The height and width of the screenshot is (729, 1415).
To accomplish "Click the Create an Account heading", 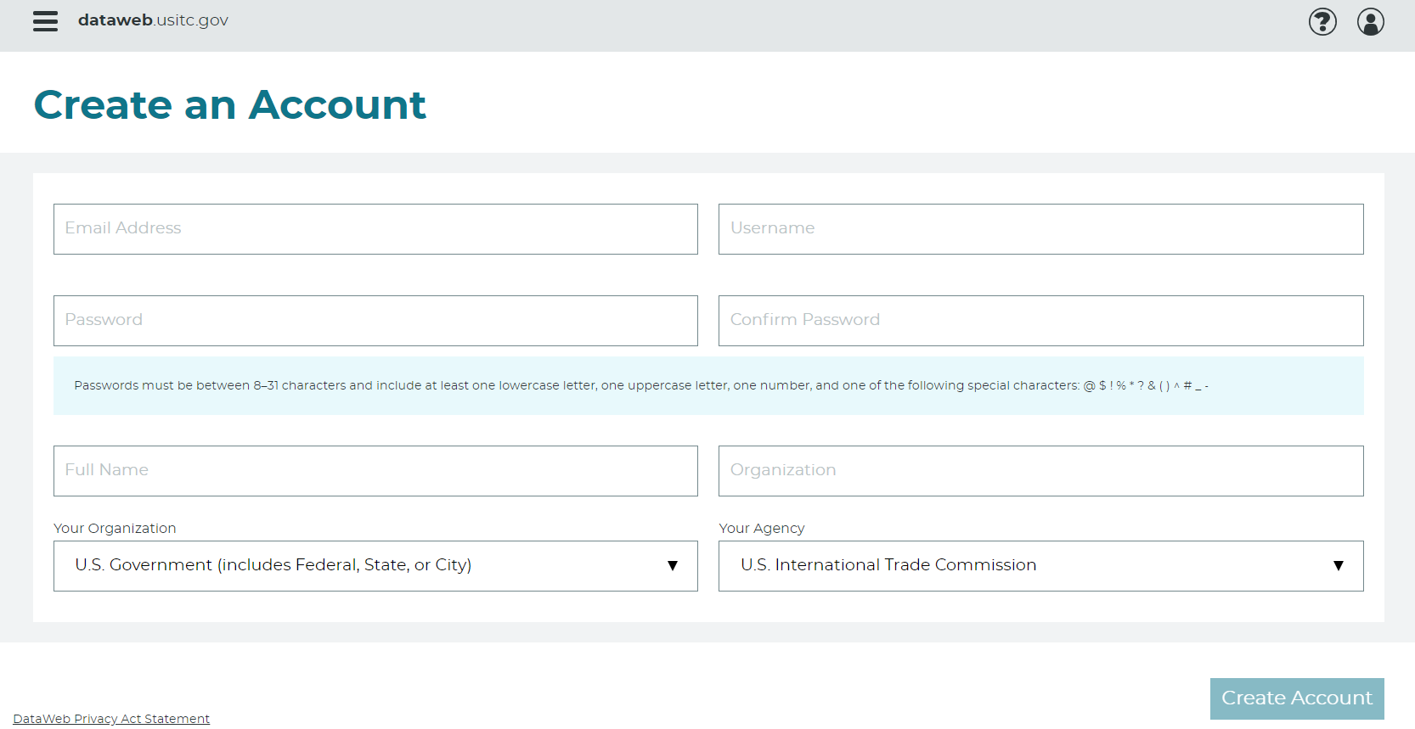I will pyautogui.click(x=229, y=105).
